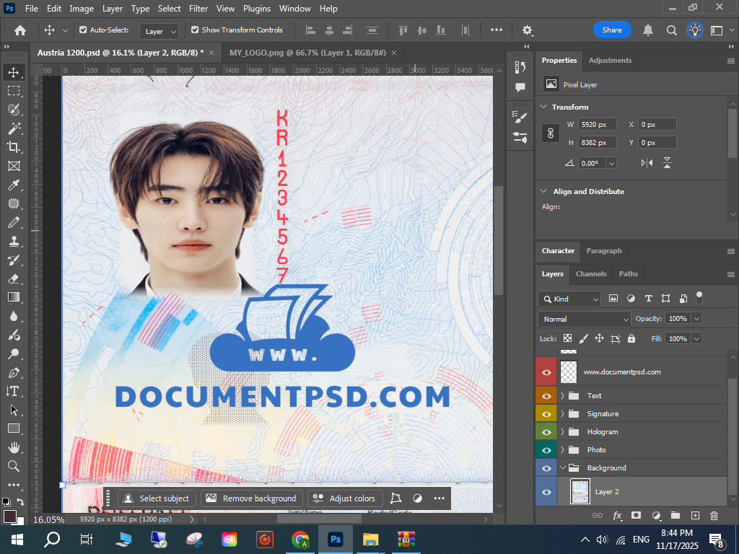Expand the Signature layer group
The width and height of the screenshot is (739, 554).
pyautogui.click(x=562, y=414)
